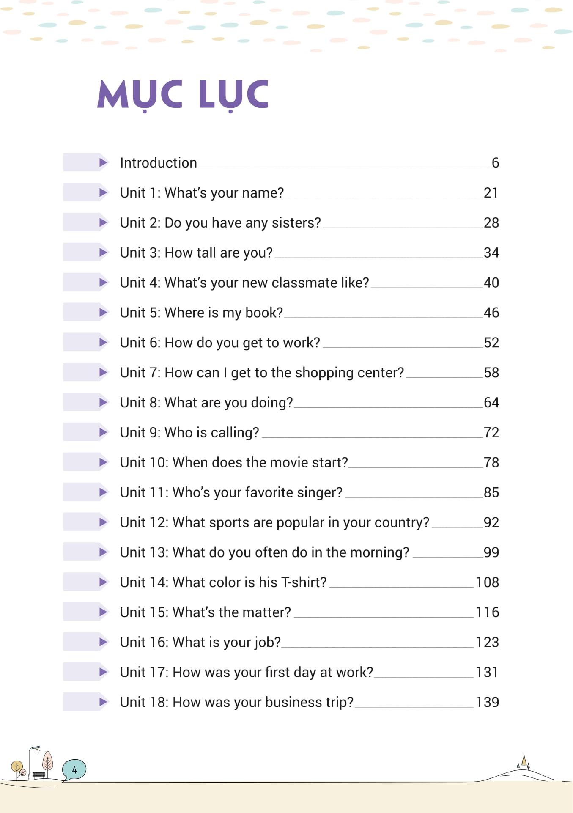Click the arrow bullet next to Unit 5
The width and height of the screenshot is (573, 813).
coord(103,313)
